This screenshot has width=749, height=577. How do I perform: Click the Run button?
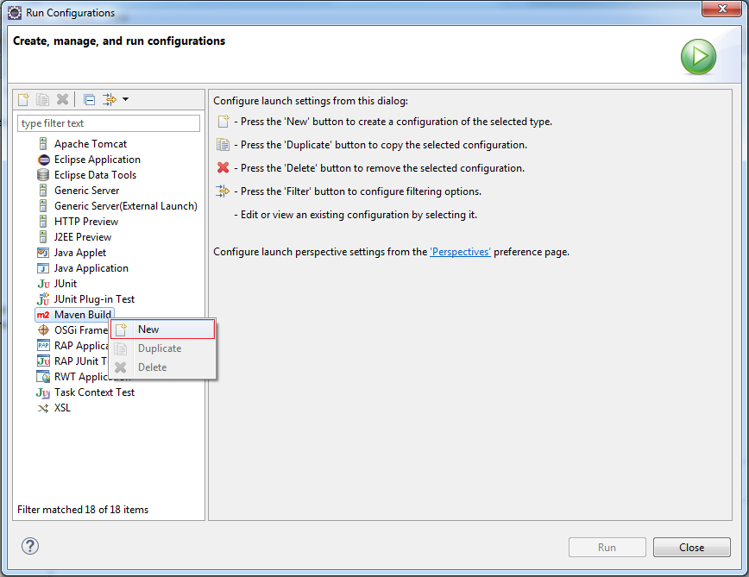(607, 548)
